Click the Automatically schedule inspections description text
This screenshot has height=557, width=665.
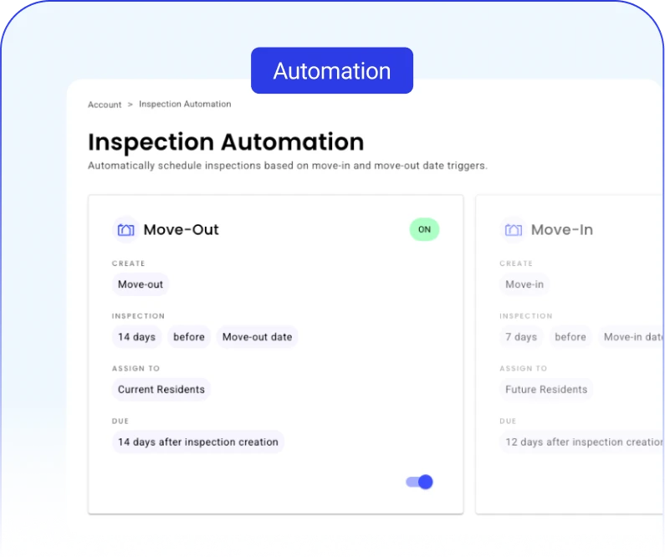(x=288, y=166)
